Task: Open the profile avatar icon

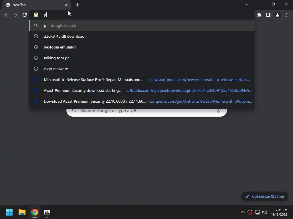Action: 278,15
